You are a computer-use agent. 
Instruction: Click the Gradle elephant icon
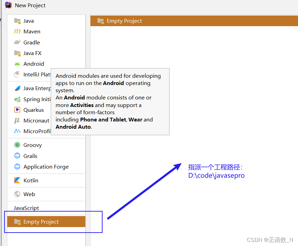[17, 42]
